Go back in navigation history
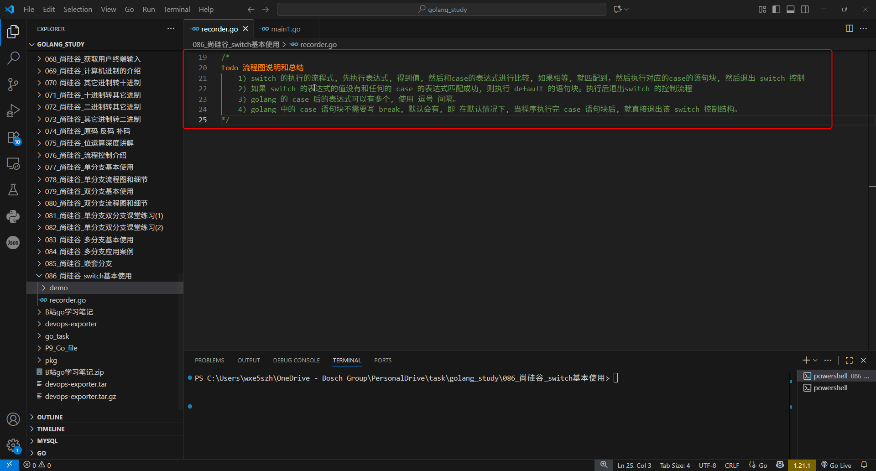876x471 pixels. [x=251, y=10]
